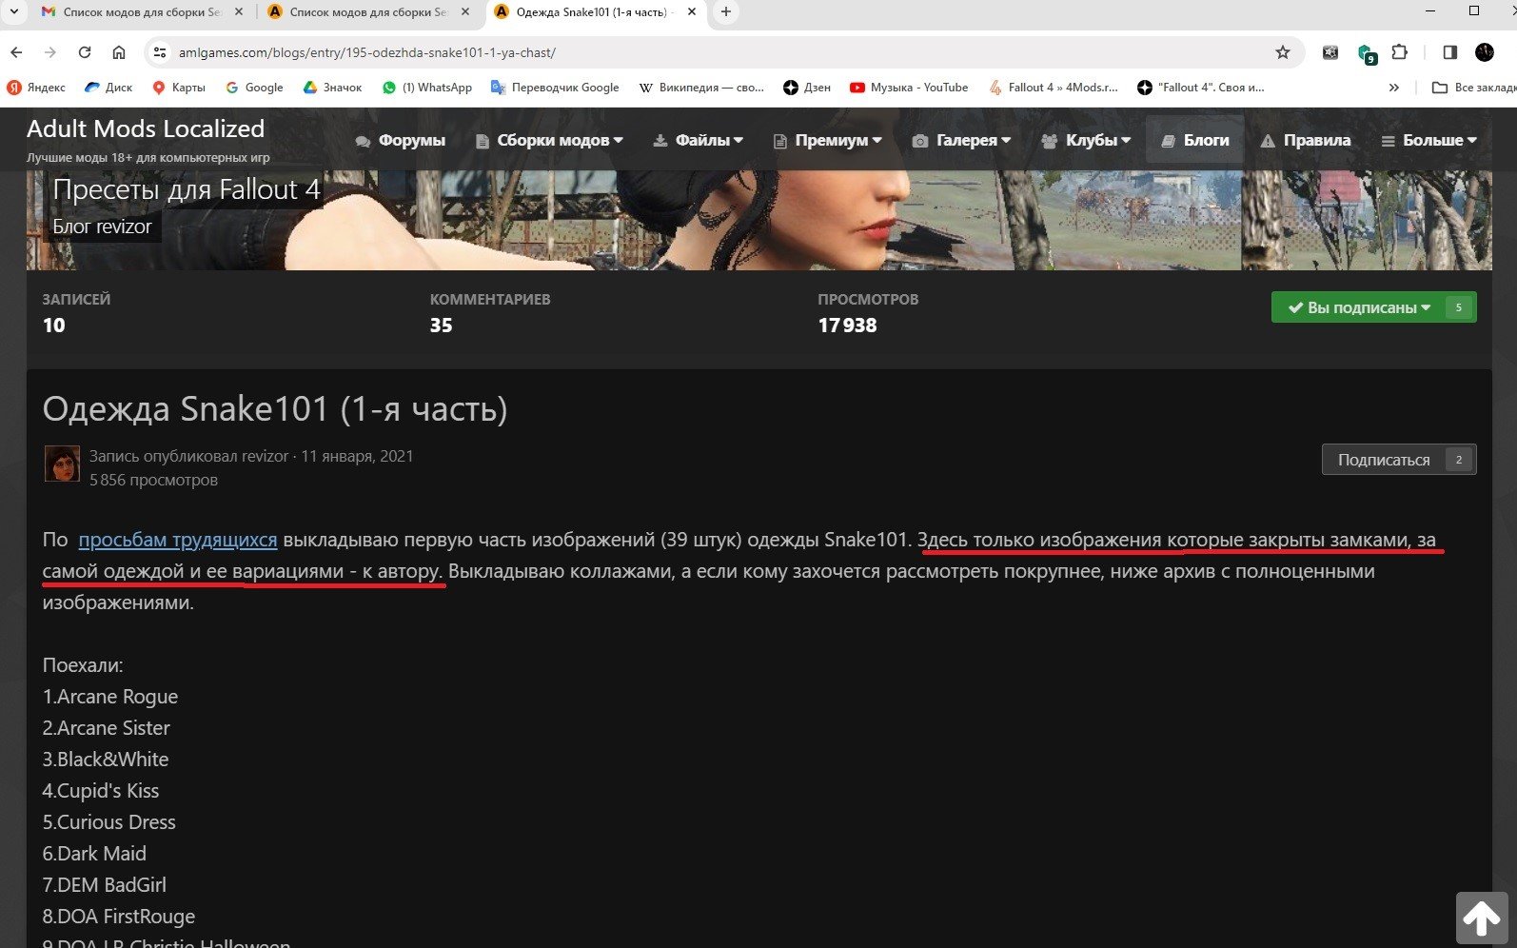Click the scroll-to-top arrow icon

1481,918
